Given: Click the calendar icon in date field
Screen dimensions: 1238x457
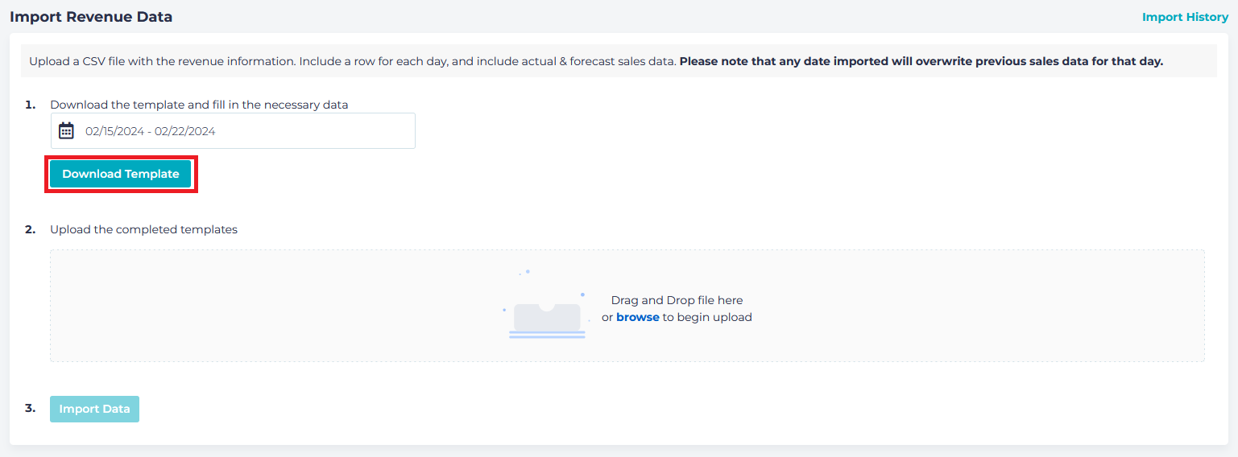Looking at the screenshot, I should [x=67, y=131].
